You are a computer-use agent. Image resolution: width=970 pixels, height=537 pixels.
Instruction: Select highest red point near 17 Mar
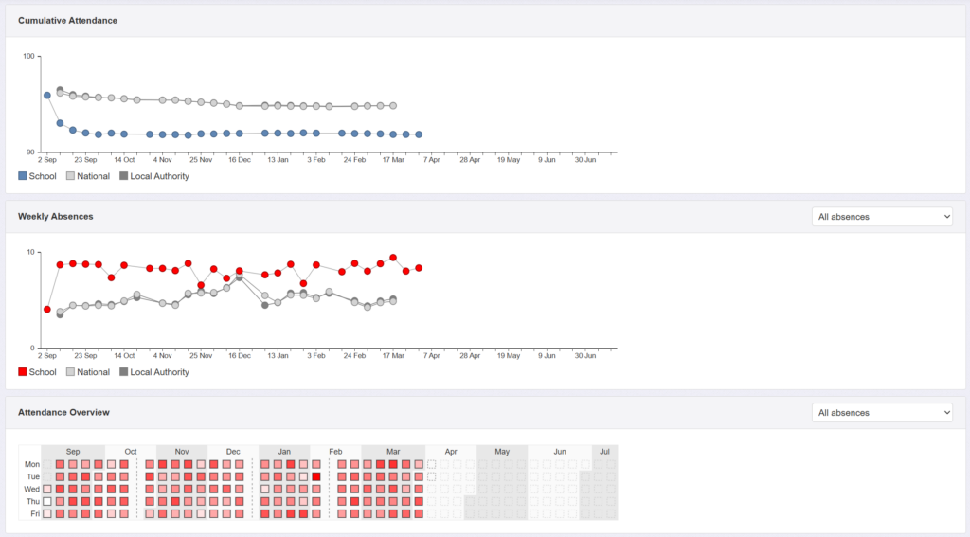click(393, 258)
